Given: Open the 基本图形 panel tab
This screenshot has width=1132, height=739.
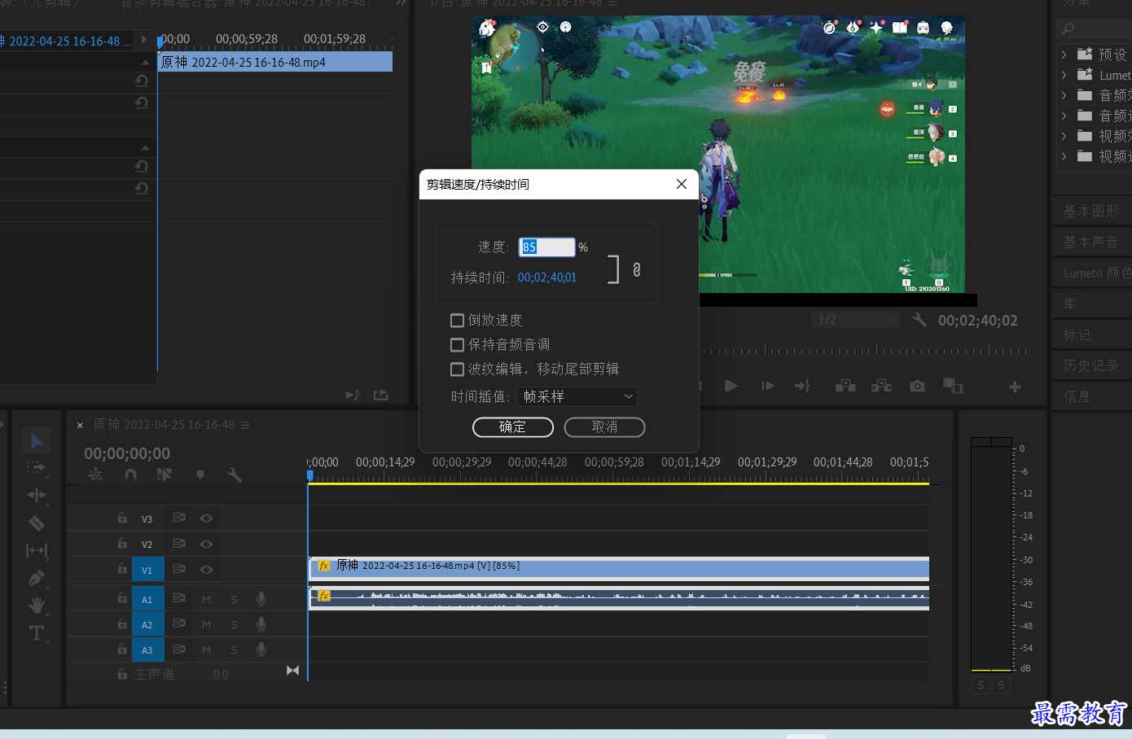Looking at the screenshot, I should click(1091, 212).
